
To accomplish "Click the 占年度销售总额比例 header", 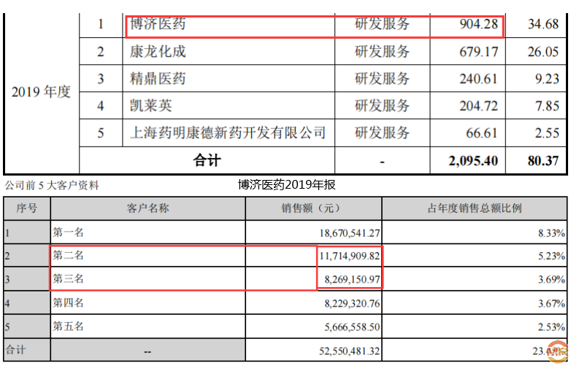I will point(475,208).
